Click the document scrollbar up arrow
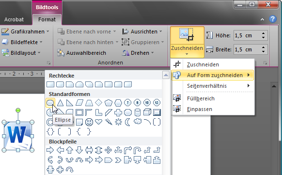 274,86
